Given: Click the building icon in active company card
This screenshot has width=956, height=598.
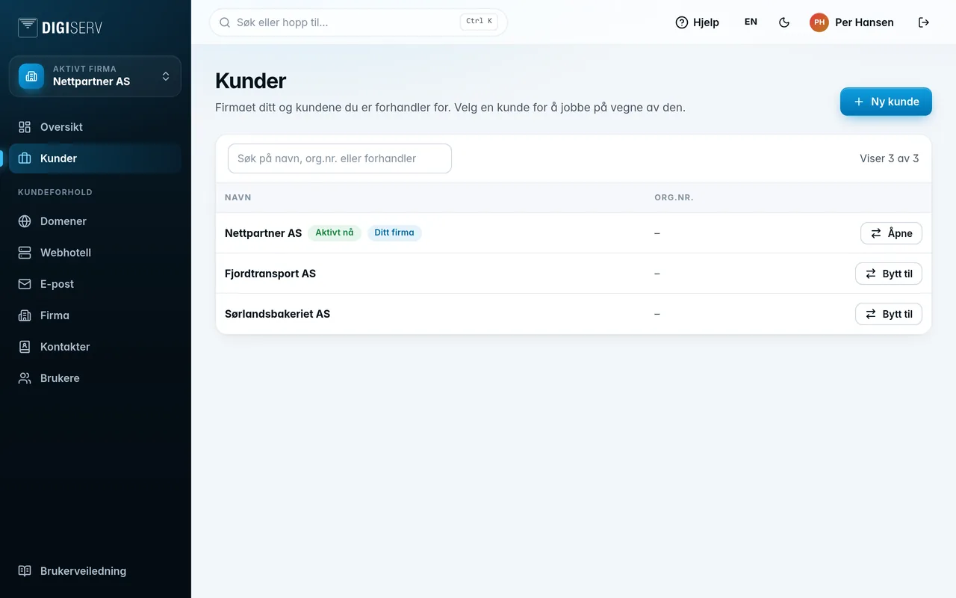Looking at the screenshot, I should point(31,76).
